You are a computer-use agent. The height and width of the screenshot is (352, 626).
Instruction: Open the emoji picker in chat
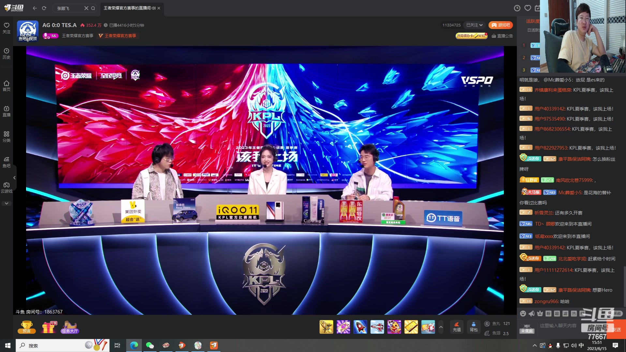523,314
